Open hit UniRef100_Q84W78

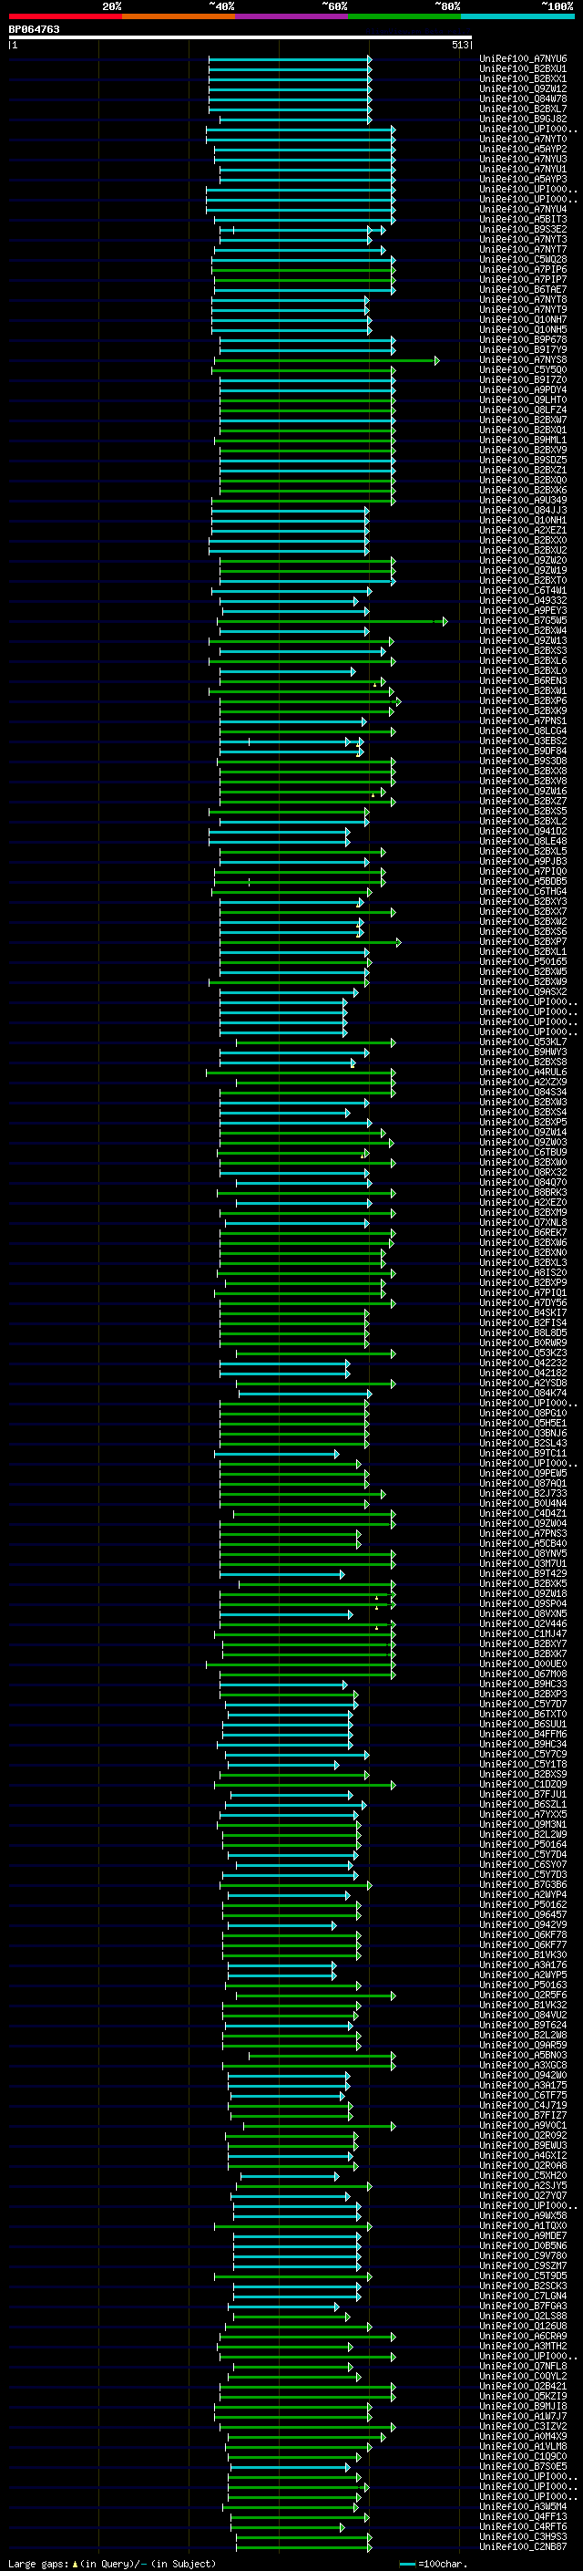523,98
